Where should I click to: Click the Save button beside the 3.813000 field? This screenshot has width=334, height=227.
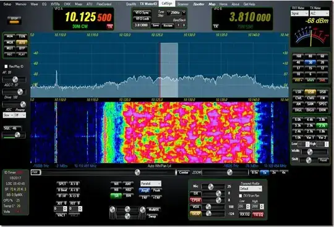(156, 25)
